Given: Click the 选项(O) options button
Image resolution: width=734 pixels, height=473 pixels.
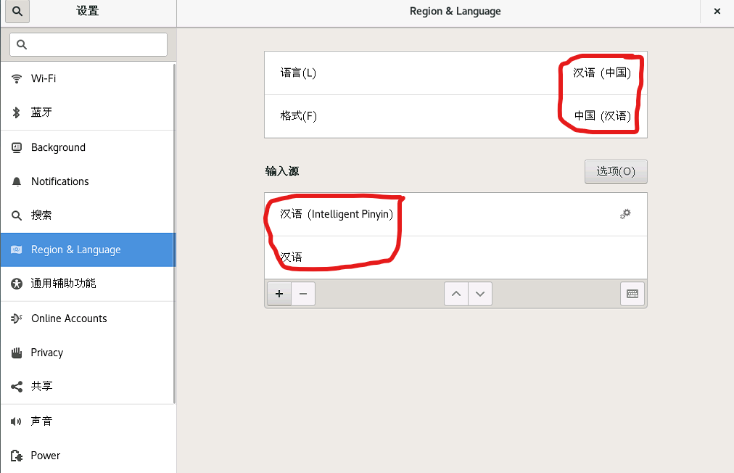Looking at the screenshot, I should pos(616,171).
